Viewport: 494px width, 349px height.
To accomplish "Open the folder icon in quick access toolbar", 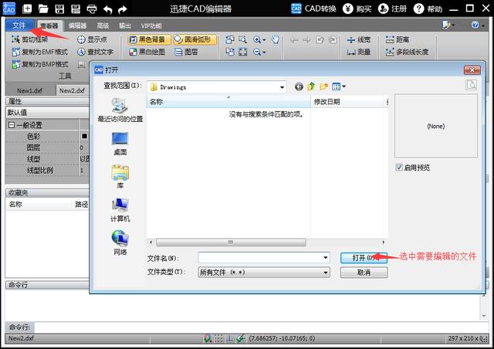I will point(43,8).
